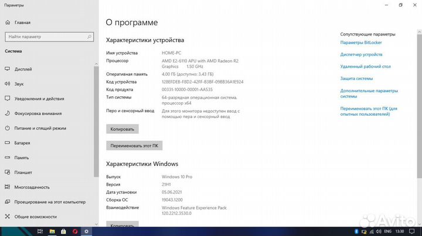
Task: Click the version value 21H1
Action: [x=166, y=185]
